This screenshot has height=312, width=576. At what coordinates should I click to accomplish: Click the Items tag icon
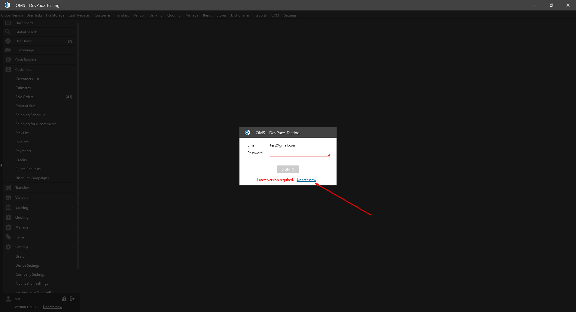pyautogui.click(x=8, y=237)
